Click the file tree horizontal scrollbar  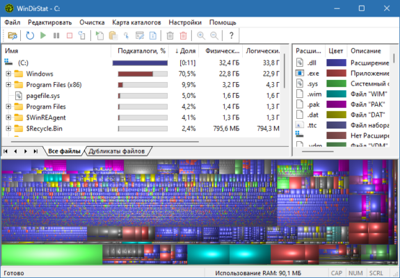pyautogui.click(x=105, y=141)
